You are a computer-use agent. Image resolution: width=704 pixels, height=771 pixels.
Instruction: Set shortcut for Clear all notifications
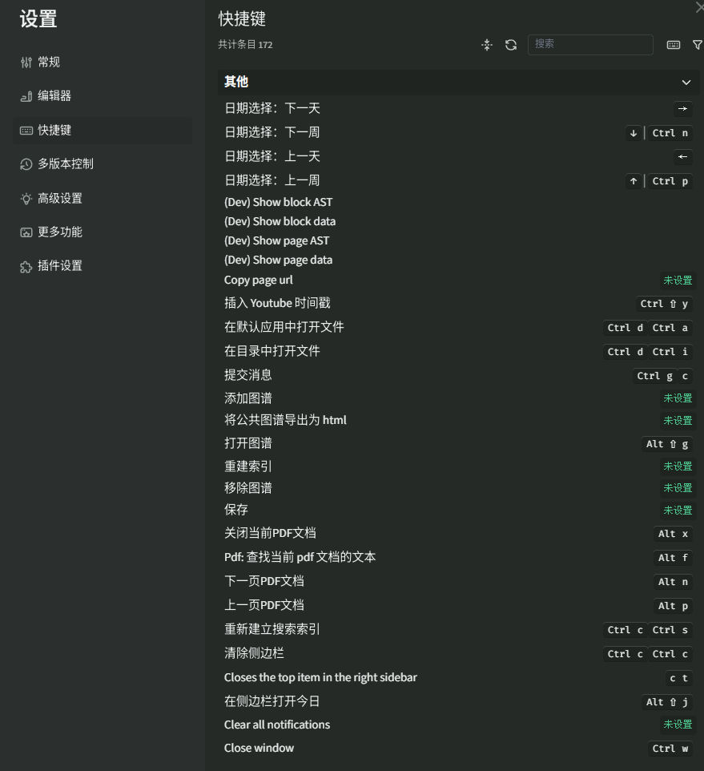[678, 725]
